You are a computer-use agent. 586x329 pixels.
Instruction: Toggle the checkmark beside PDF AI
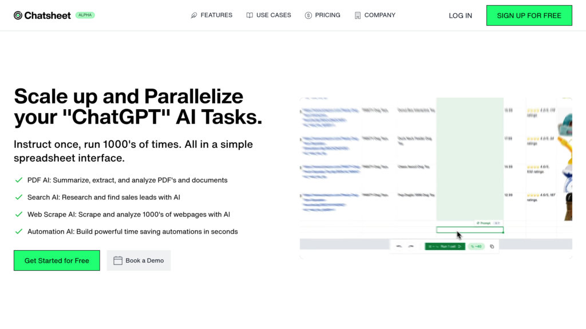pos(18,179)
